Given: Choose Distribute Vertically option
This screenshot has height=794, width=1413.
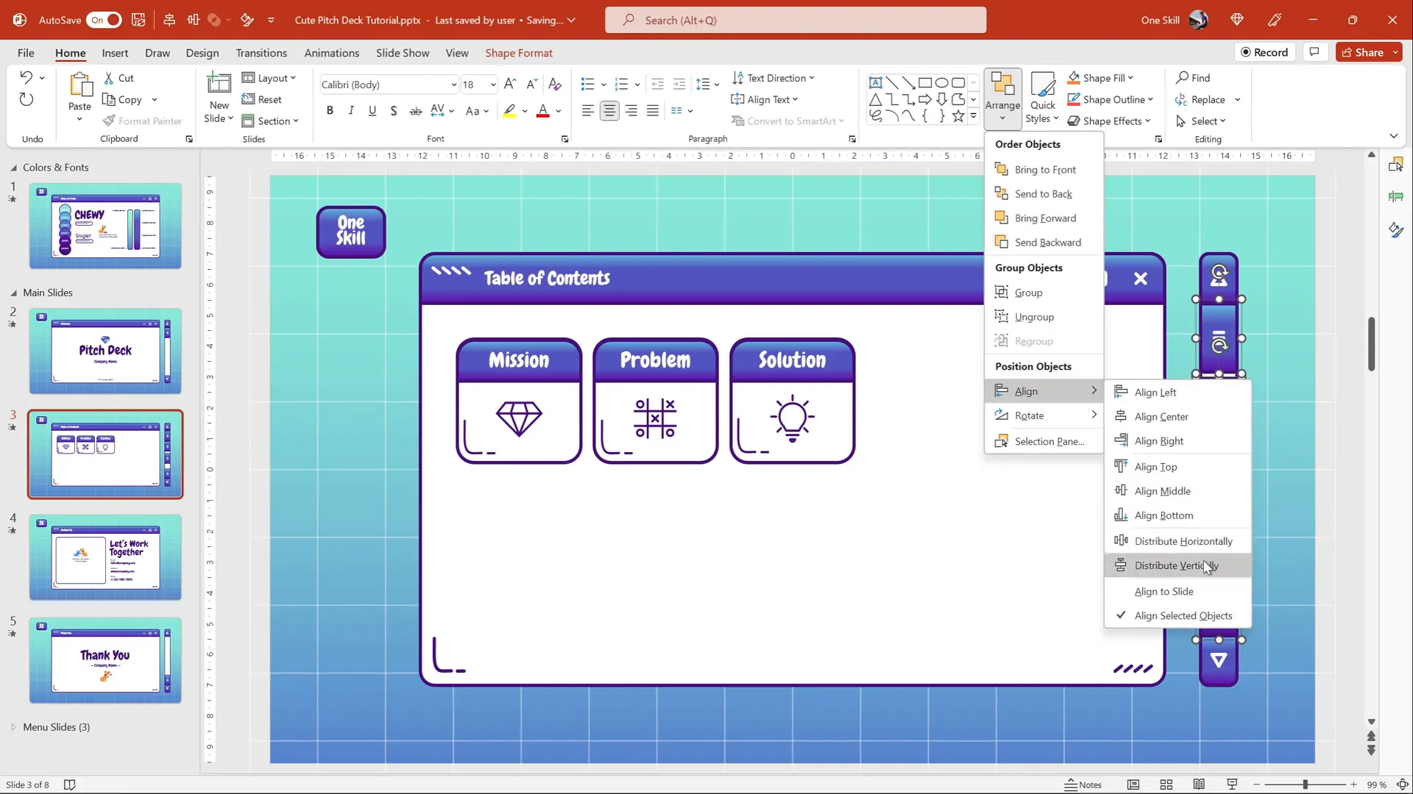Looking at the screenshot, I should [x=1177, y=565].
